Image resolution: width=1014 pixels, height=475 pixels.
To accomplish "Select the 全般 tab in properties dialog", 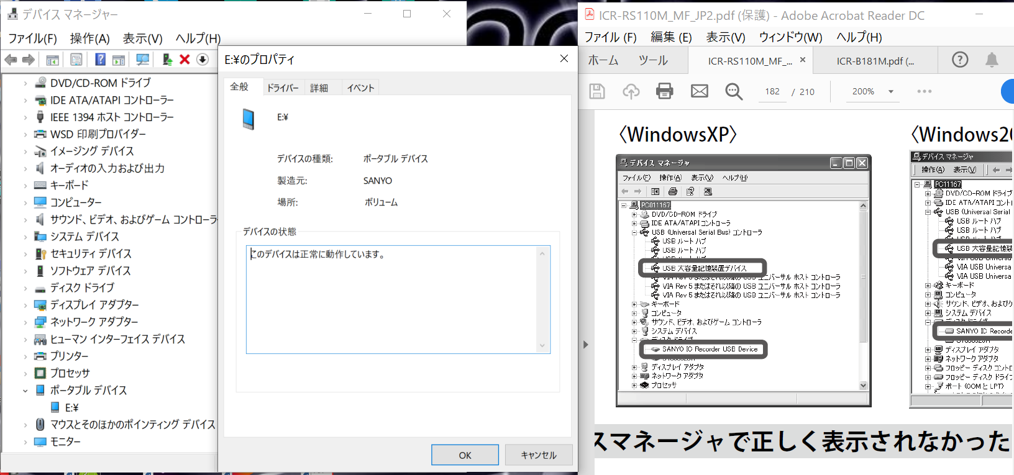I will point(240,86).
